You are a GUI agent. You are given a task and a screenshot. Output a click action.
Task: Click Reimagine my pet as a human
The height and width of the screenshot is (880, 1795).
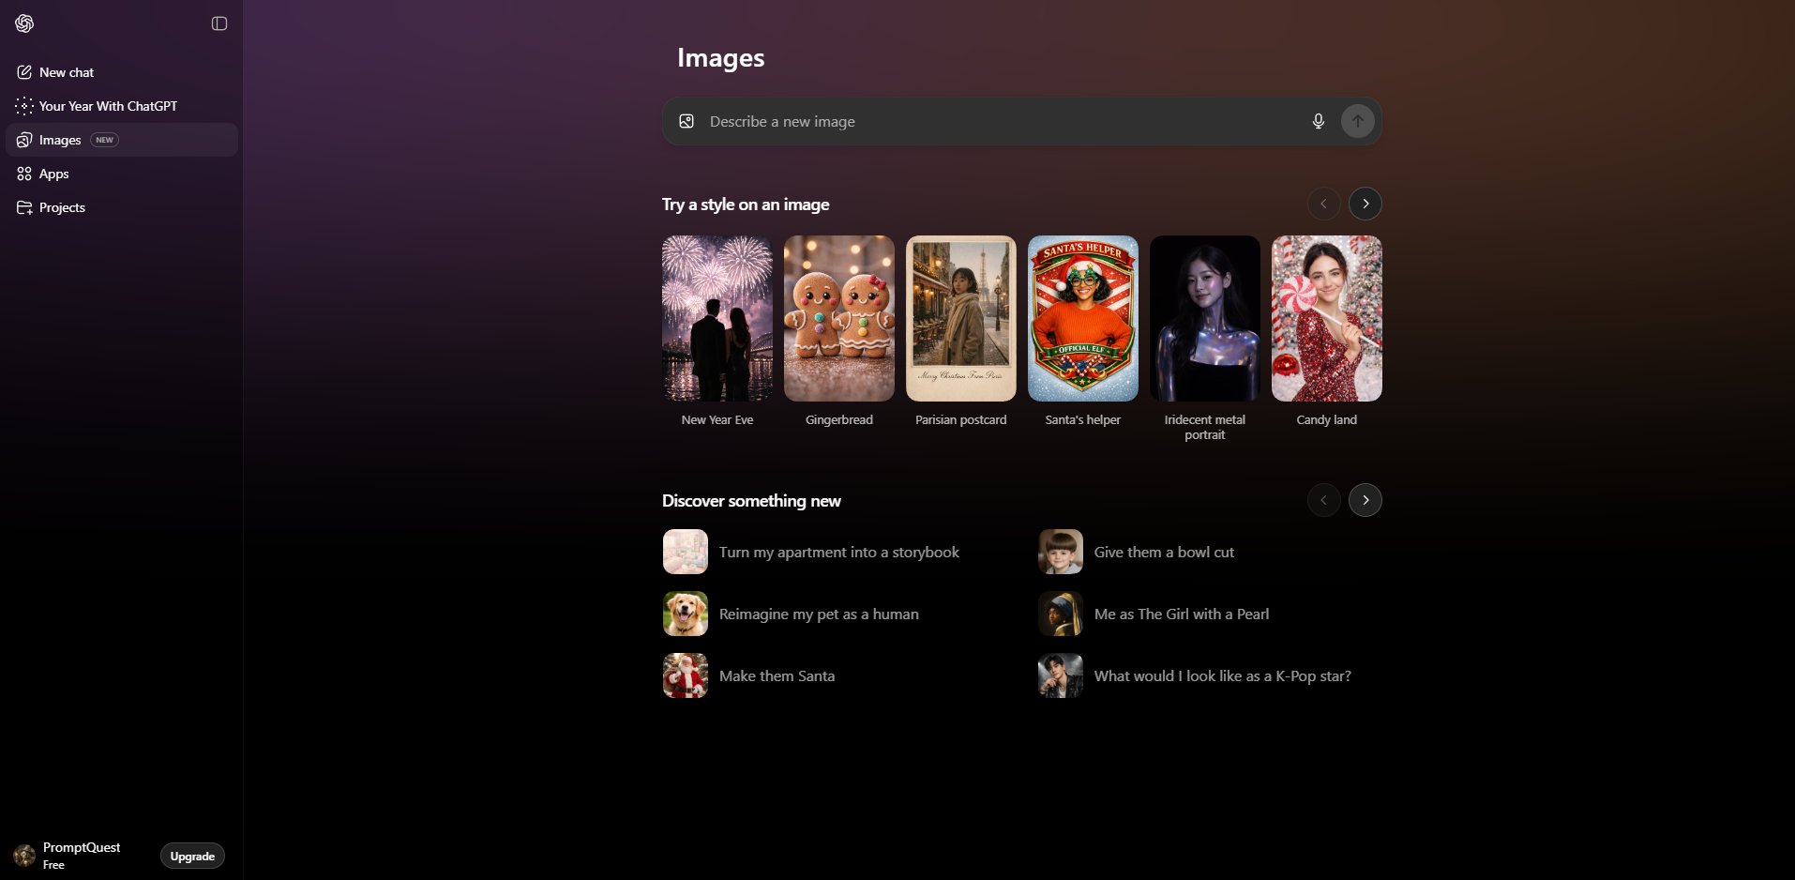818,614
